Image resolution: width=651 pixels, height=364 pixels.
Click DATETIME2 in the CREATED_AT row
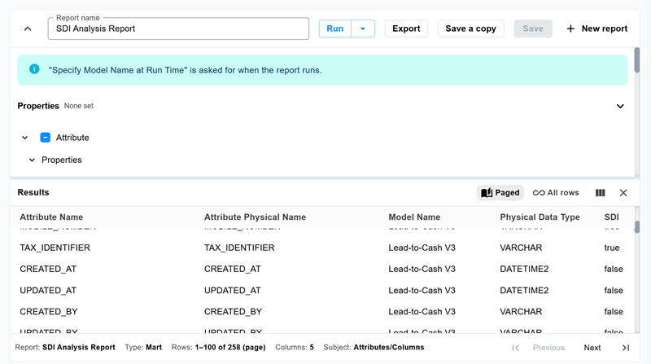tap(524, 269)
